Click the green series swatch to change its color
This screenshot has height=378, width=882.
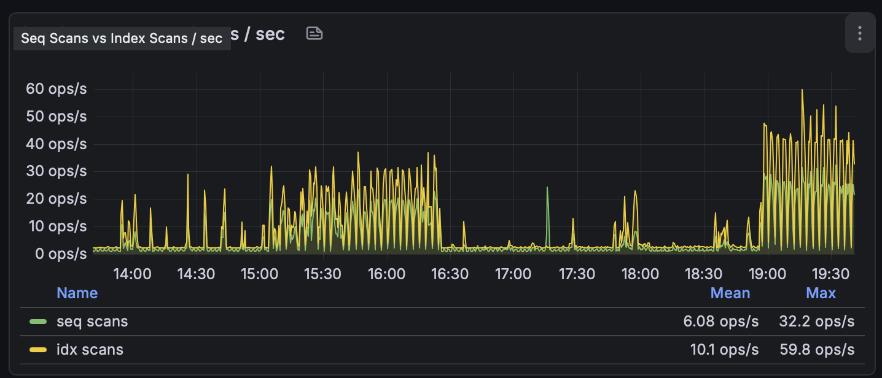click(x=38, y=321)
